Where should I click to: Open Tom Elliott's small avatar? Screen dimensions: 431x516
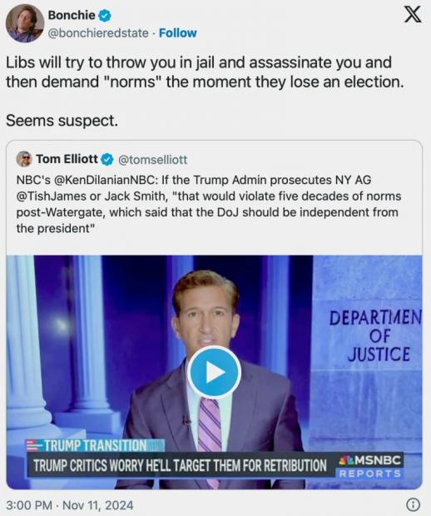coord(24,159)
